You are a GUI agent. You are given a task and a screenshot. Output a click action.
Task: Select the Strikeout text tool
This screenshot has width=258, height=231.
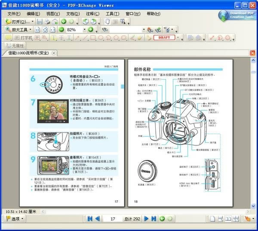coord(61,38)
